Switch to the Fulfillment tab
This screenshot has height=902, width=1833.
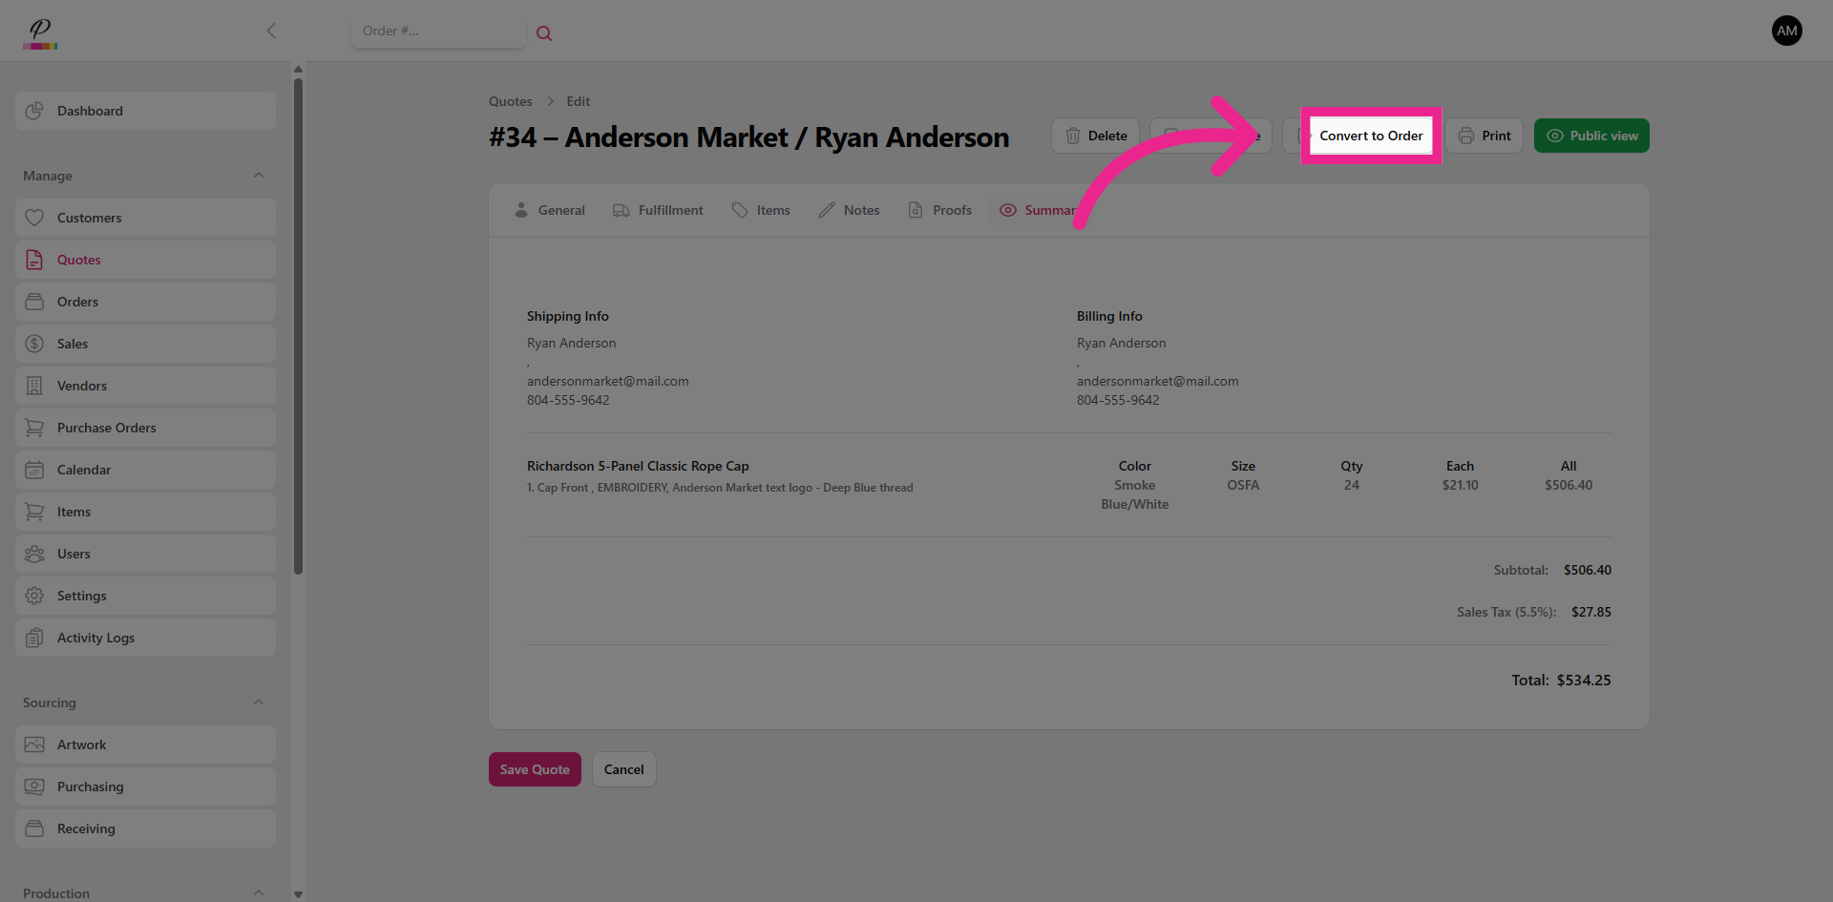click(x=658, y=210)
